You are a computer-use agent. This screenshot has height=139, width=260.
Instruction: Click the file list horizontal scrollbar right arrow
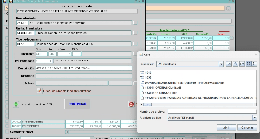(x=255, y=104)
